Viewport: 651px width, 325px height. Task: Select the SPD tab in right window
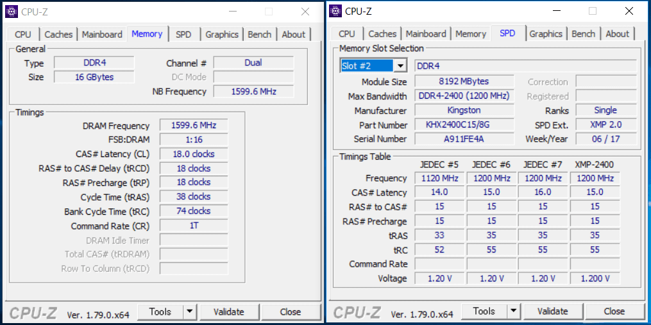(x=508, y=33)
